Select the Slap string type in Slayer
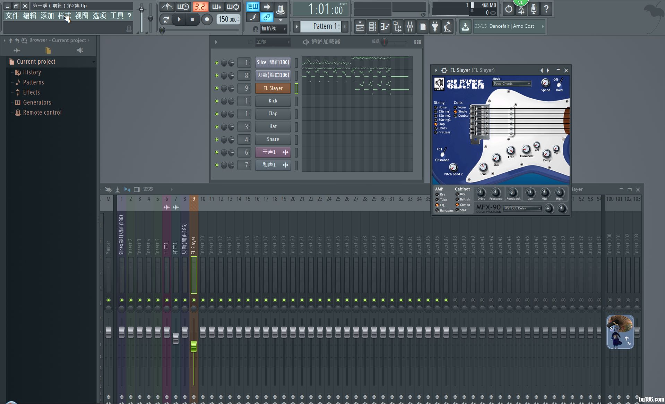 point(439,124)
